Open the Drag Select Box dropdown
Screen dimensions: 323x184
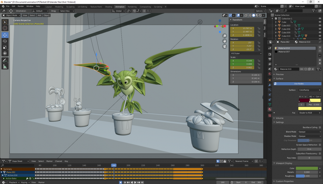click(x=66, y=11)
